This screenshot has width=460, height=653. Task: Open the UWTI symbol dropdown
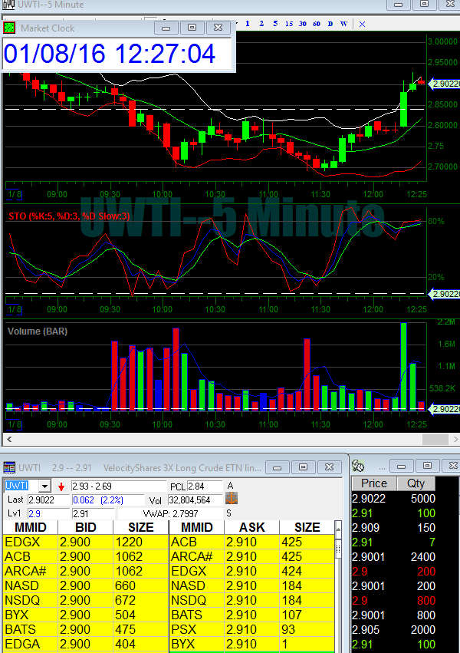tap(45, 486)
